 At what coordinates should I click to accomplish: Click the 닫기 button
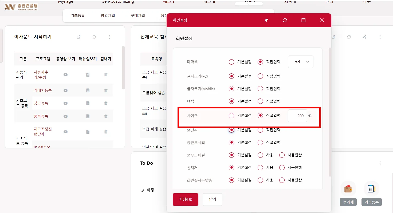point(213,199)
